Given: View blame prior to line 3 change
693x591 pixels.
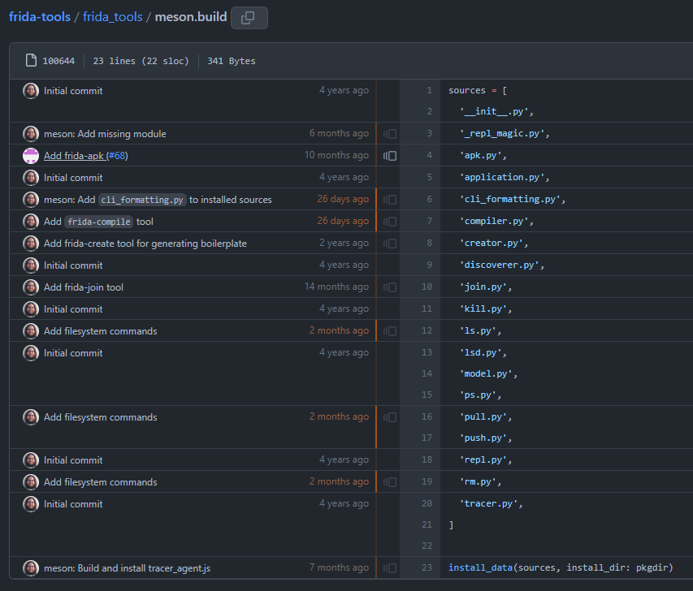Looking at the screenshot, I should click(x=390, y=134).
